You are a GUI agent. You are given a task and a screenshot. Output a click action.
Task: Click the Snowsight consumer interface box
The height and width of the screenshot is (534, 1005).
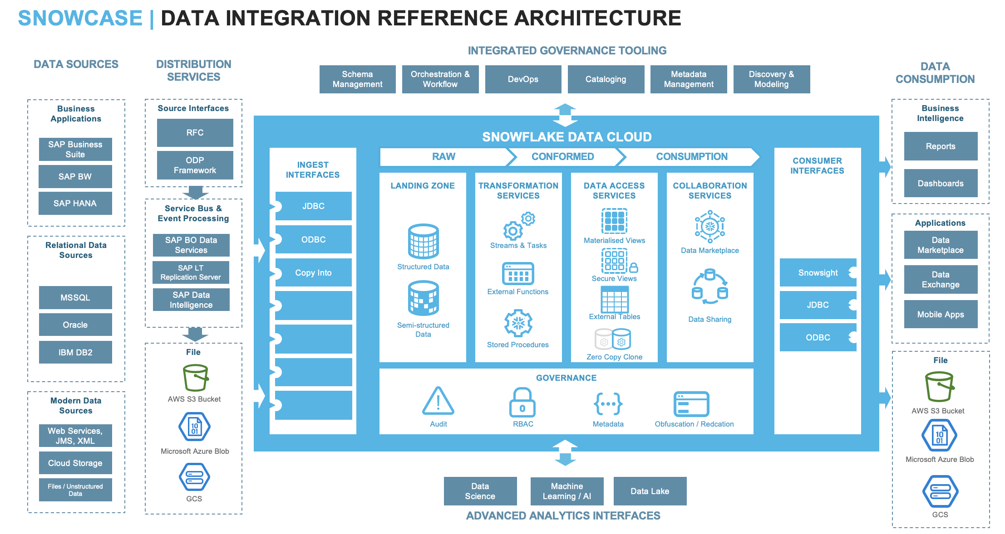tap(818, 272)
